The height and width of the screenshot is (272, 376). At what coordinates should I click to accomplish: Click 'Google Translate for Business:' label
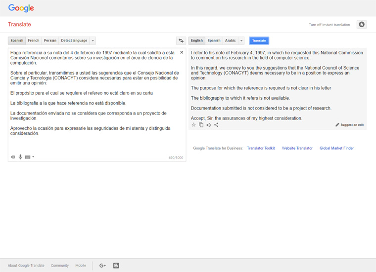218,148
